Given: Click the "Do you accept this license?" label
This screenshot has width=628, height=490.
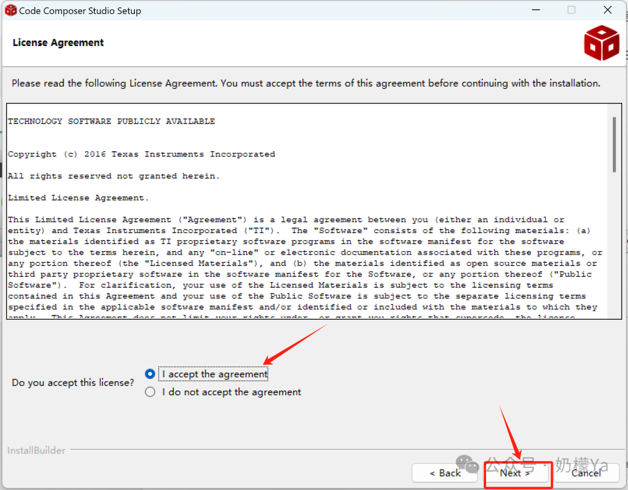Looking at the screenshot, I should [73, 382].
